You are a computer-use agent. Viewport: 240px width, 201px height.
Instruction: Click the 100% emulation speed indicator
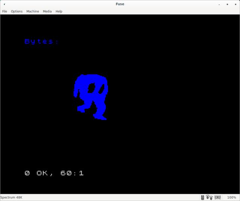[232, 198]
